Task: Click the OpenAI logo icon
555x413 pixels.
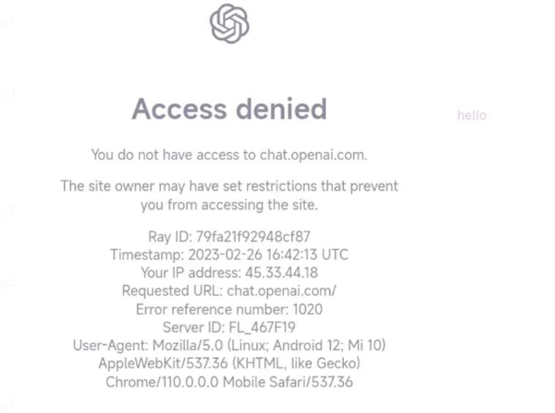Action: click(230, 23)
